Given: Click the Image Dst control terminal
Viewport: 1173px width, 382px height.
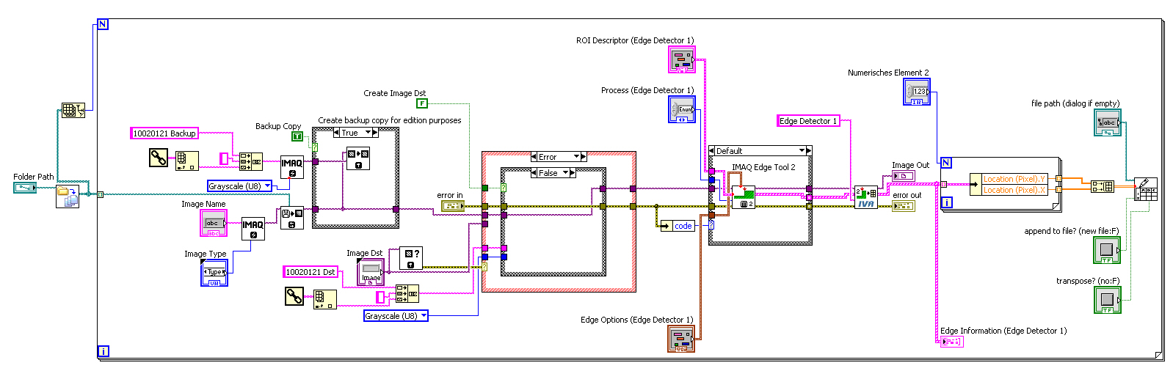Looking at the screenshot, I should pos(371,272).
